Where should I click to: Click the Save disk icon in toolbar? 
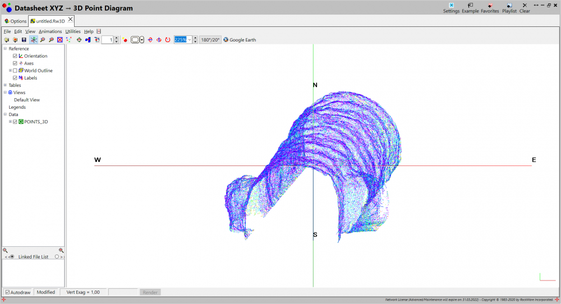[24, 40]
